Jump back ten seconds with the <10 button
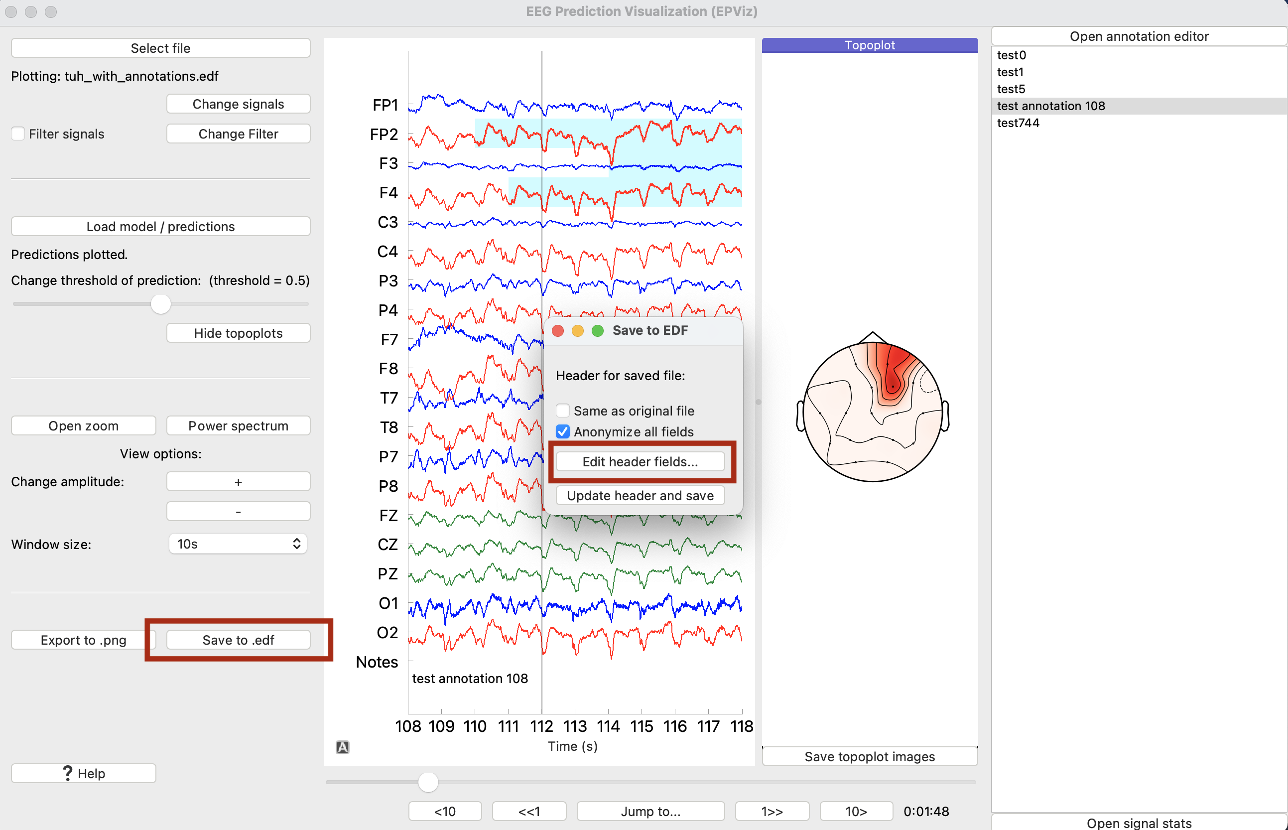The height and width of the screenshot is (830, 1288). [445, 811]
